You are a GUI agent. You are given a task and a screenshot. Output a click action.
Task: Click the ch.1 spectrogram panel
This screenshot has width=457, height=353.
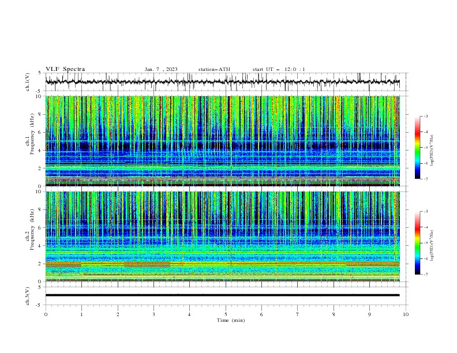[222, 141]
